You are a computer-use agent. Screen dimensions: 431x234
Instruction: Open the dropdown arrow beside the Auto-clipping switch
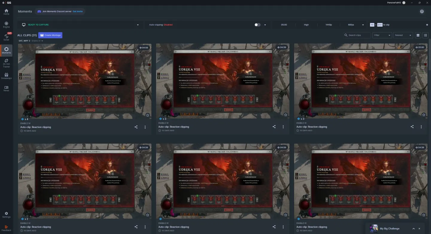click(x=265, y=25)
